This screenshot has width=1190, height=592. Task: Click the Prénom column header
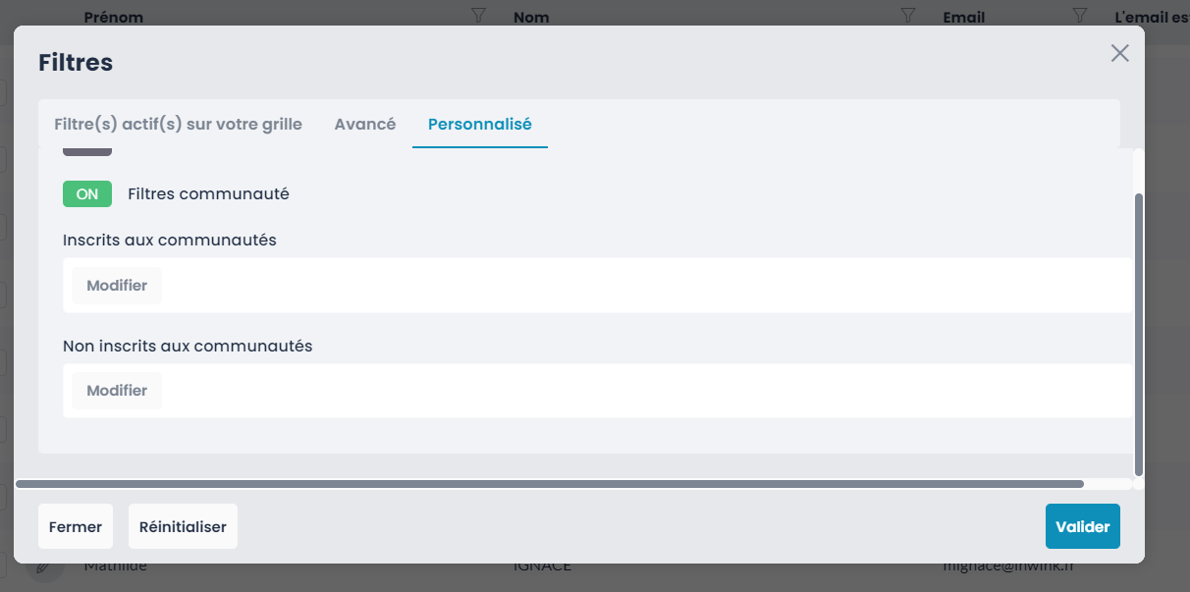click(114, 17)
